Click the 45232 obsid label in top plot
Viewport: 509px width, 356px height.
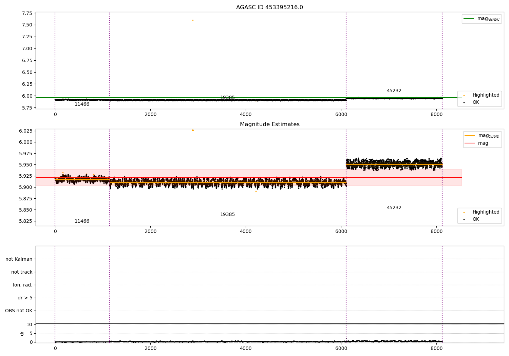[394, 91]
